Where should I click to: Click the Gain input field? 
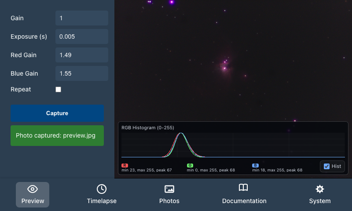point(82,18)
